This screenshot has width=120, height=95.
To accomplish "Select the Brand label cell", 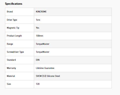I will tap(19, 12).
